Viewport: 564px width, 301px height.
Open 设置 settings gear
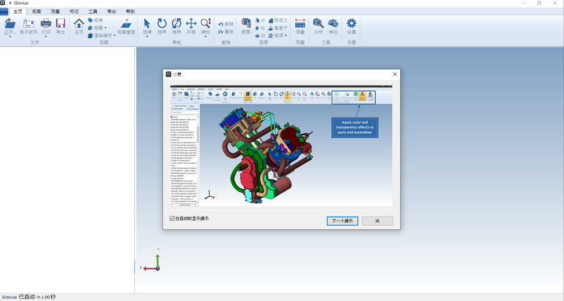(351, 24)
